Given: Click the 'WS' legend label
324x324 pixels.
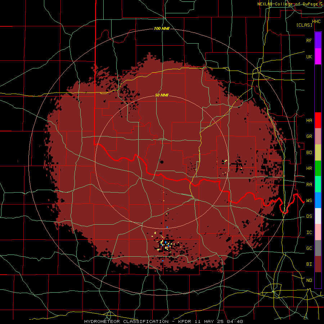Looking at the screenshot, I should coord(309,201).
